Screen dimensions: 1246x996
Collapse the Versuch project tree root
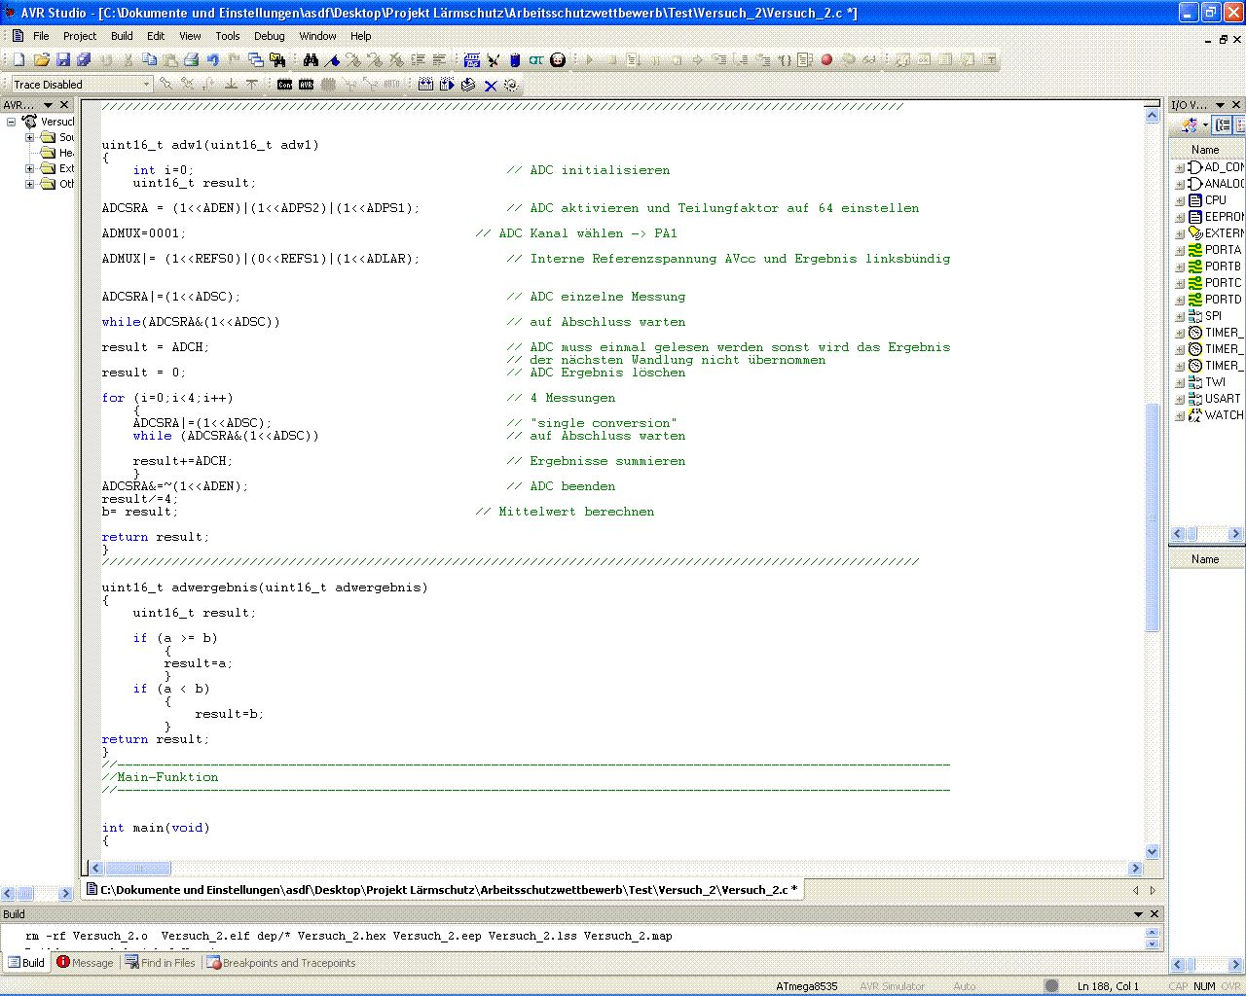(x=12, y=122)
